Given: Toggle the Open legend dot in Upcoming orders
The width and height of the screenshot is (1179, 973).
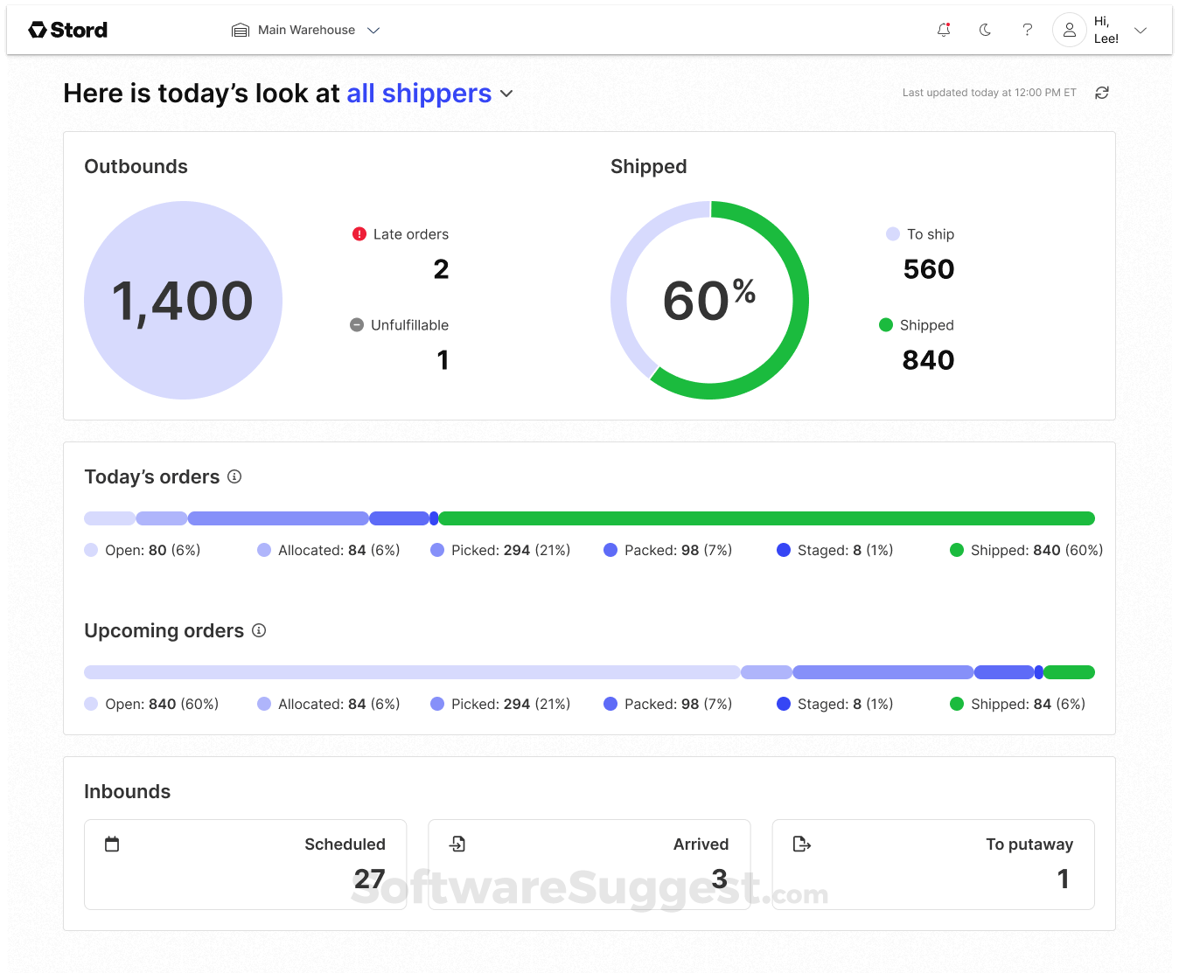Looking at the screenshot, I should 91,704.
